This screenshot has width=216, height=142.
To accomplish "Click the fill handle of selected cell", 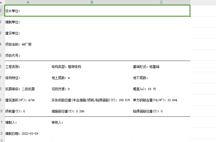I will tap(190, 16).
